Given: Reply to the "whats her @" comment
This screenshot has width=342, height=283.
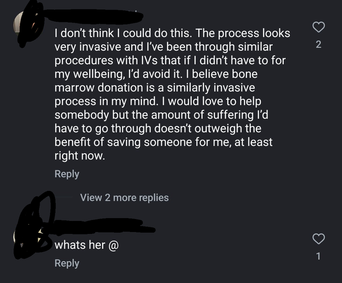Looking at the screenshot, I should [67, 263].
